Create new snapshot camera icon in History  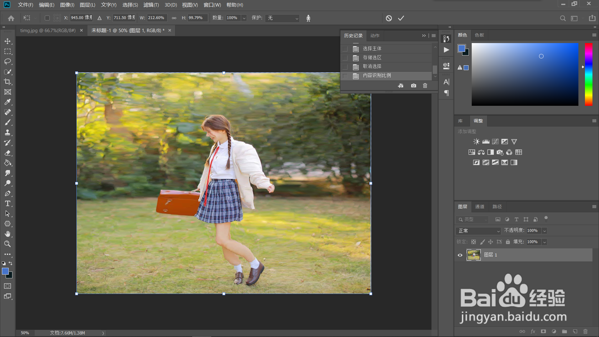point(413,85)
